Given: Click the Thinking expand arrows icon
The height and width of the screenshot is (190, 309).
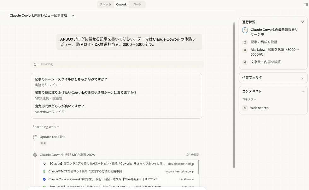Looking at the screenshot, I should coord(35,64).
